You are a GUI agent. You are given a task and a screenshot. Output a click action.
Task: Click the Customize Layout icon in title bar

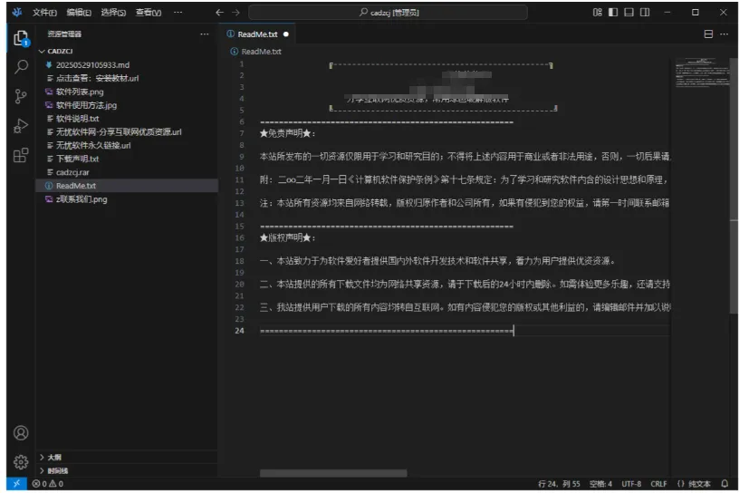(597, 13)
